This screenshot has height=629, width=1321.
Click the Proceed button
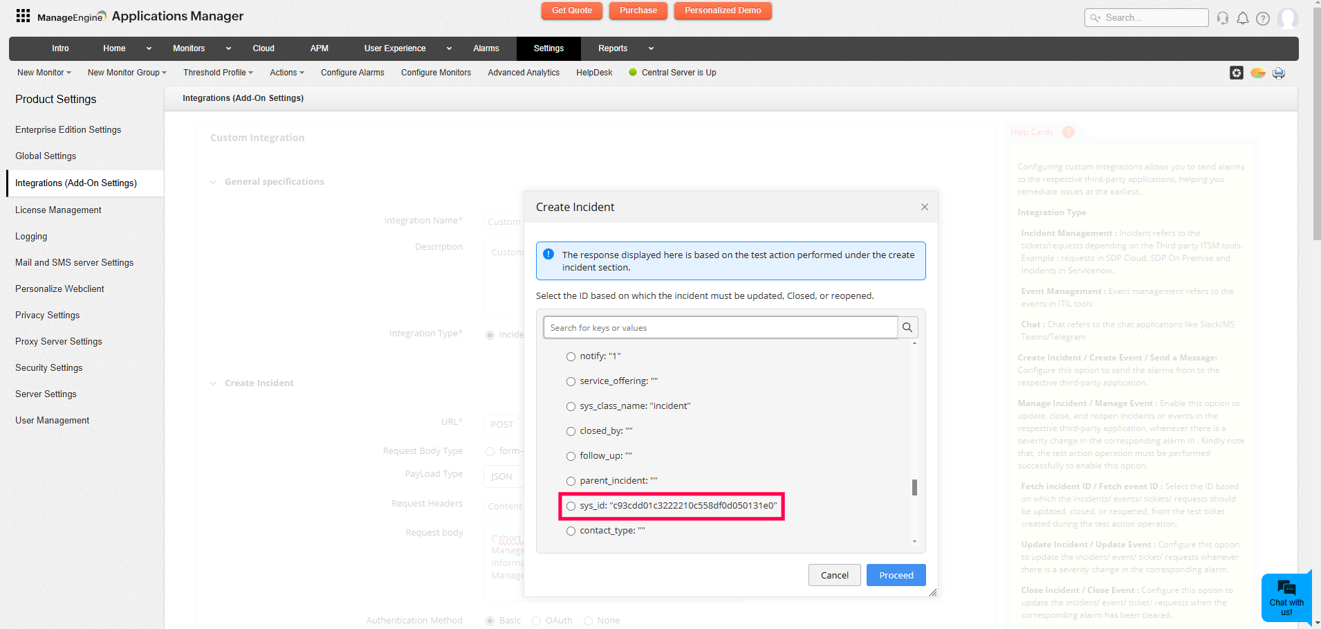(896, 575)
